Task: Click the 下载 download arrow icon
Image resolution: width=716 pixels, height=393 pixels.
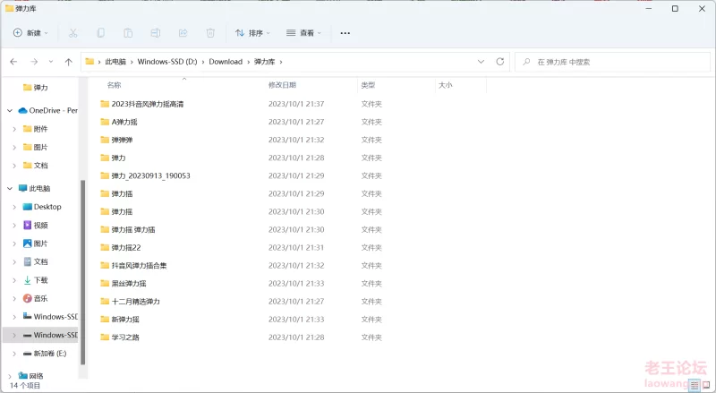Action: [x=28, y=280]
